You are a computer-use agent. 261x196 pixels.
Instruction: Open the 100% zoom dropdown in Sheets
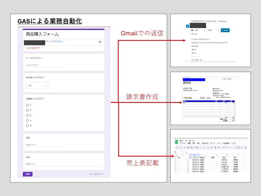(198, 148)
